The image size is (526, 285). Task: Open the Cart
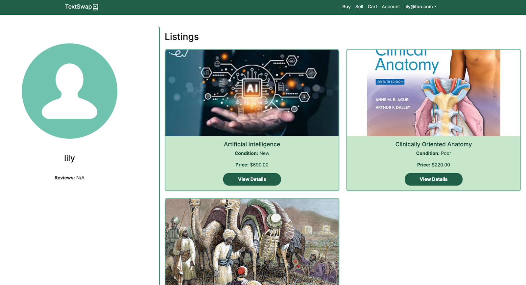point(372,7)
